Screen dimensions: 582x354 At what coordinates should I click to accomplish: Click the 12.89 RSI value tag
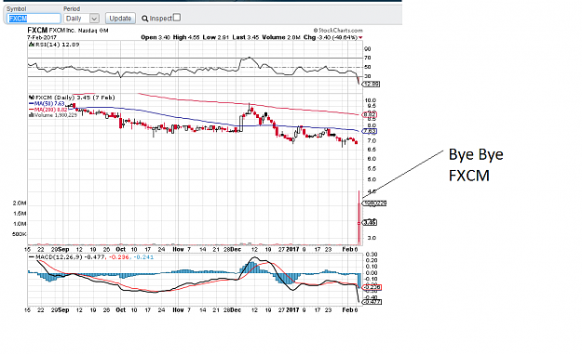click(371, 84)
